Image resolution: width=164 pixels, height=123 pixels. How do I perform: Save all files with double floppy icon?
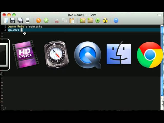20,20
